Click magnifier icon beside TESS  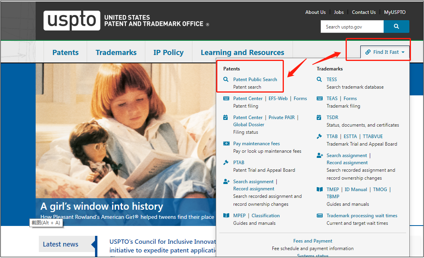point(319,80)
